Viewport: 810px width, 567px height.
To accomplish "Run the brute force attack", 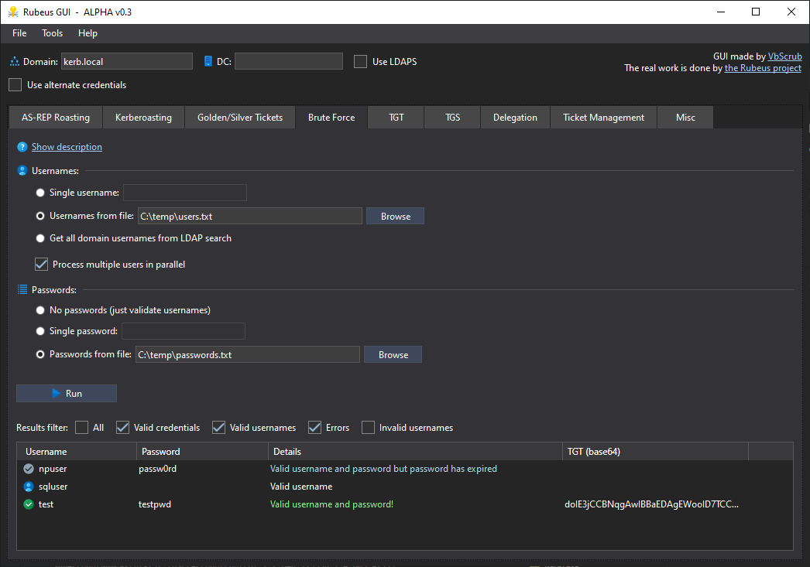I will [x=67, y=393].
